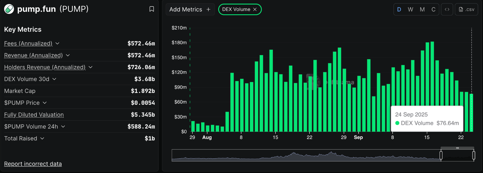This screenshot has width=483, height=173.
Task: Click the Fully Diluted Valuation label
Action: 34,115
